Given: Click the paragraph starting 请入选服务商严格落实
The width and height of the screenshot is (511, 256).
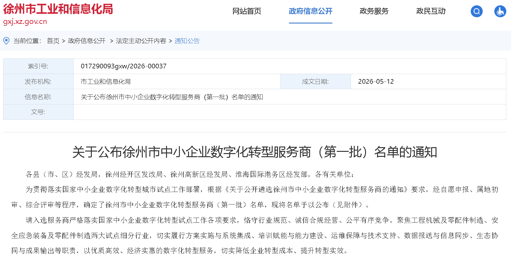Looking at the screenshot, I should tap(255, 235).
